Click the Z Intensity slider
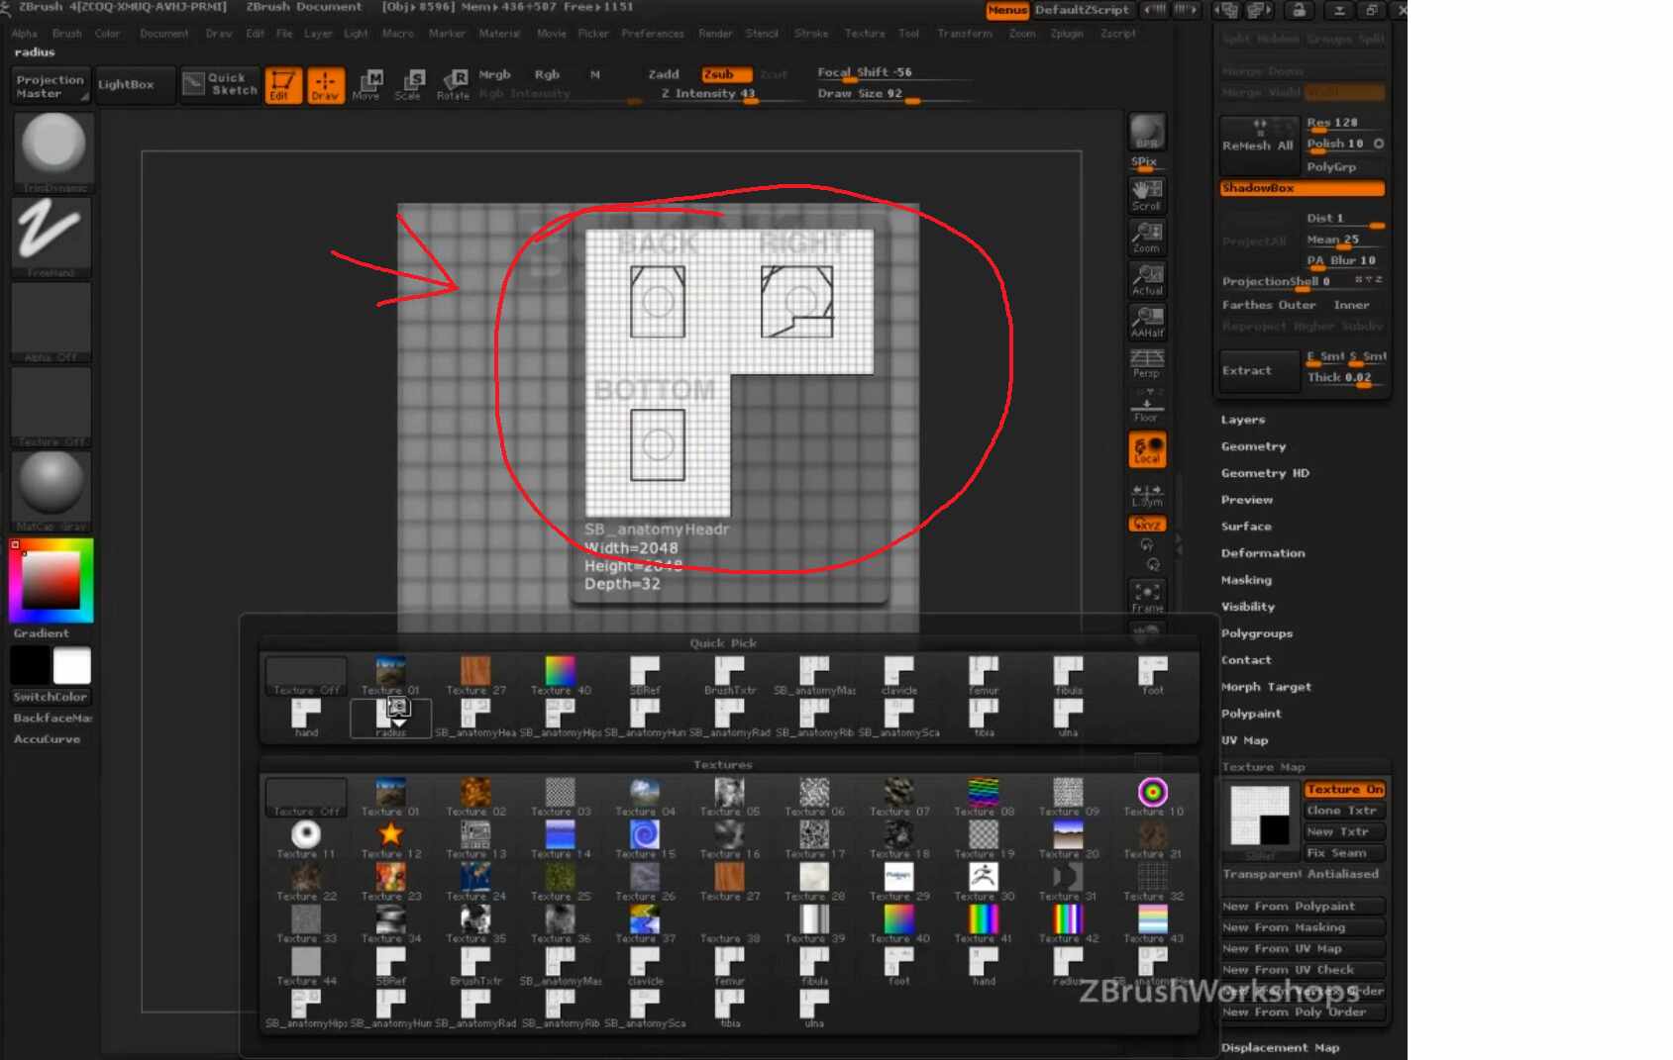 (x=709, y=94)
